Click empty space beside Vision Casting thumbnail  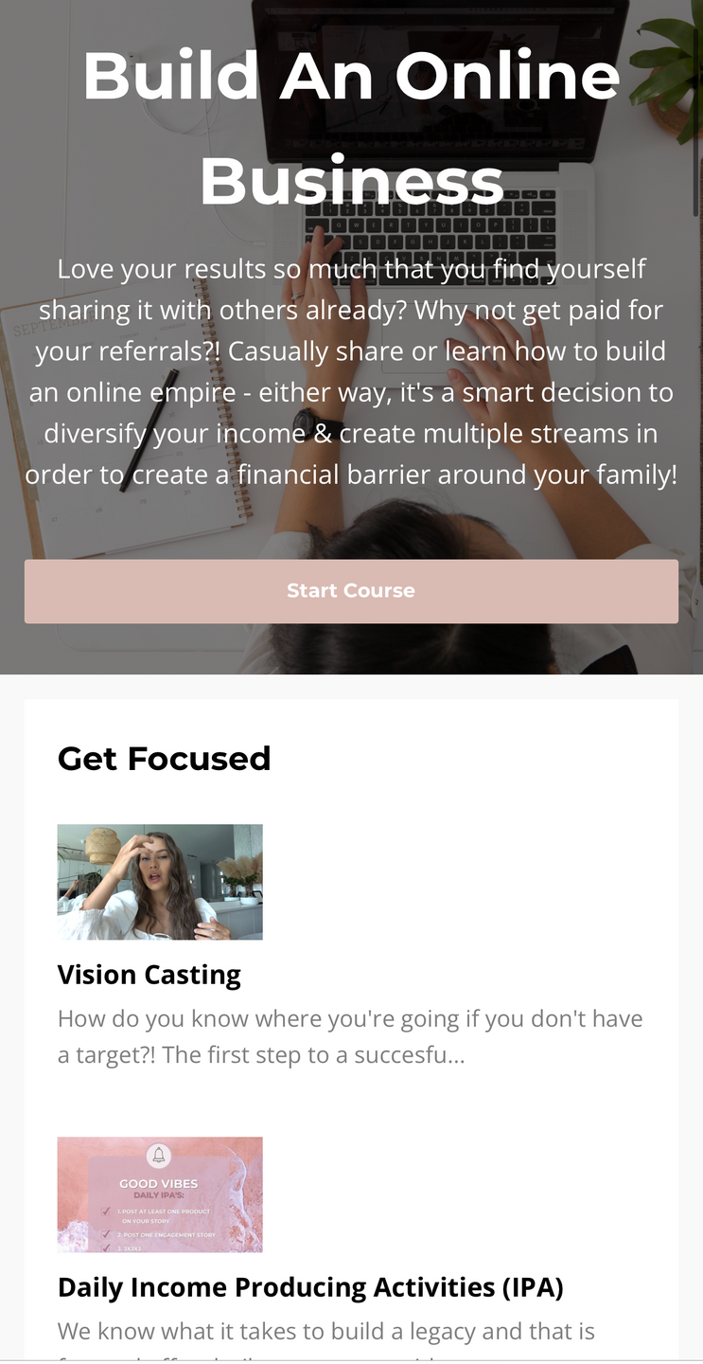point(454,882)
